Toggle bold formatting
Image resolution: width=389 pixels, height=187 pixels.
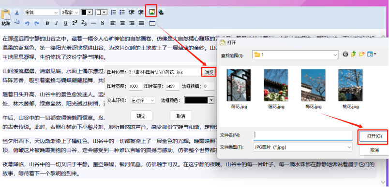[x=47, y=23]
